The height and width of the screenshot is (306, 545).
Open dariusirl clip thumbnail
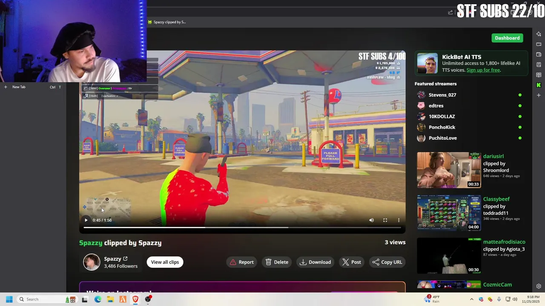pos(449,170)
